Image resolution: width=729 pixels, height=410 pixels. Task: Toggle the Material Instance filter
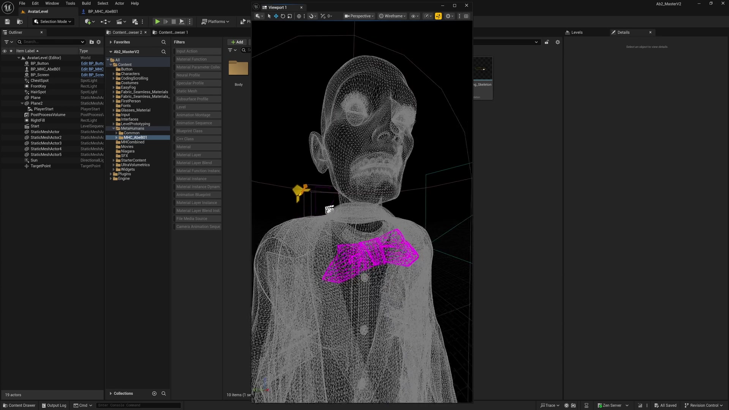pyautogui.click(x=197, y=179)
